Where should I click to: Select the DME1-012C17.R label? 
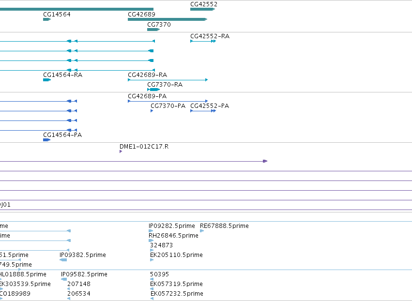[x=144, y=147]
